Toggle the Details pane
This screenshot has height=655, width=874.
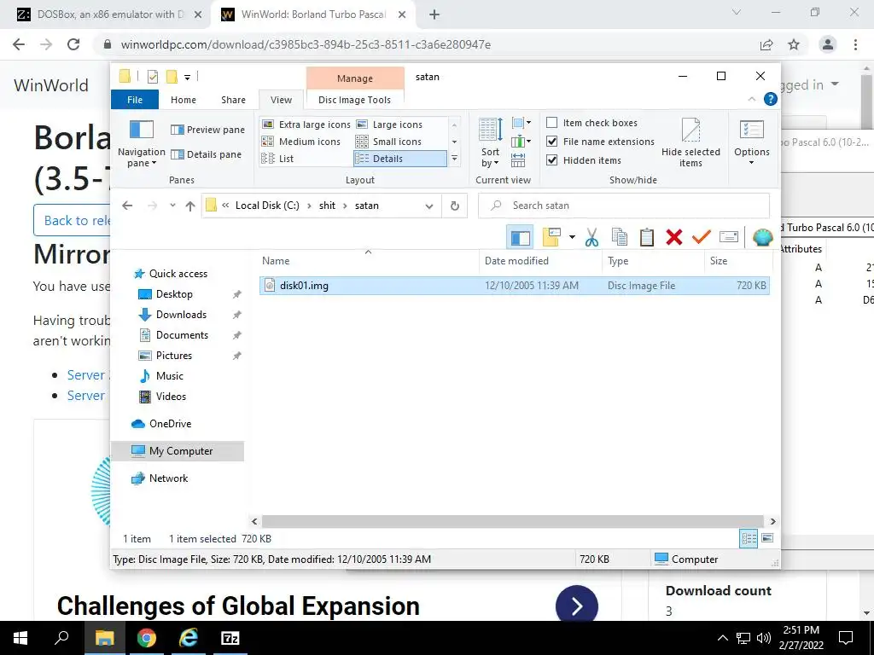tap(206, 154)
